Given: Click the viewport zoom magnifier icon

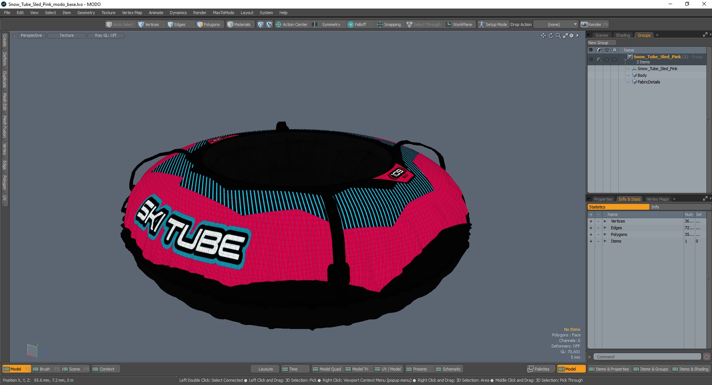Looking at the screenshot, I should click(558, 36).
